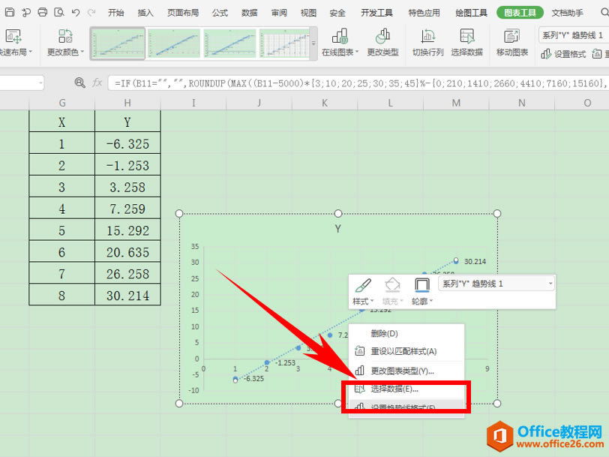Switch to the 公式 tab
Screen dimensions: 609x457
click(220, 13)
